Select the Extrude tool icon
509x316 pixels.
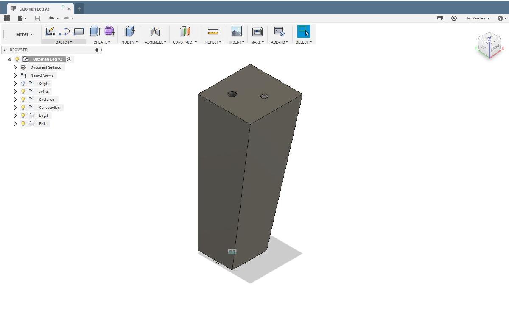point(95,31)
